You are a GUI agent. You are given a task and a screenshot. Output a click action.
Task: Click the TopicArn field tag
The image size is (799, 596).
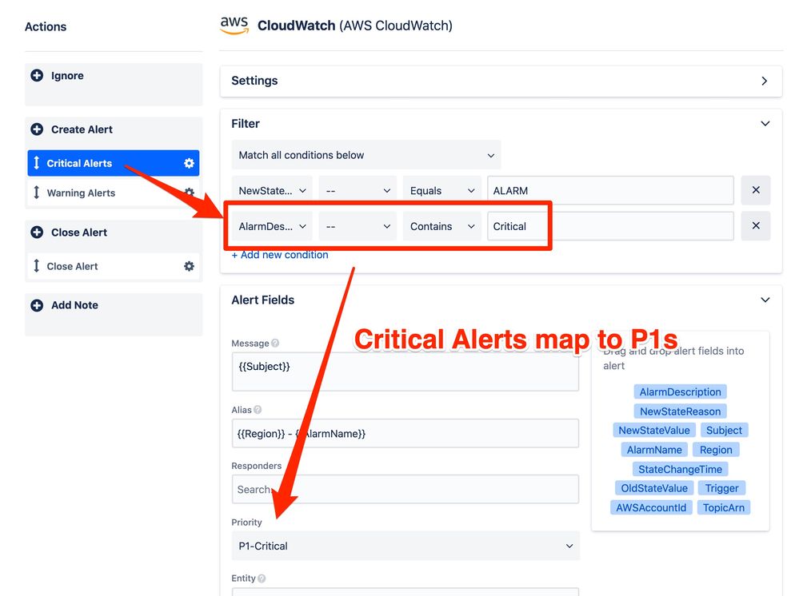point(724,507)
